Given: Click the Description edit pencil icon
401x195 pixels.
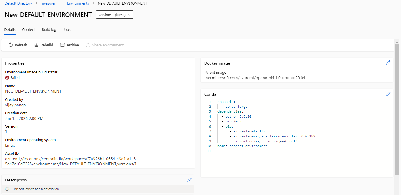Looking at the screenshot, I should [x=189, y=180].
